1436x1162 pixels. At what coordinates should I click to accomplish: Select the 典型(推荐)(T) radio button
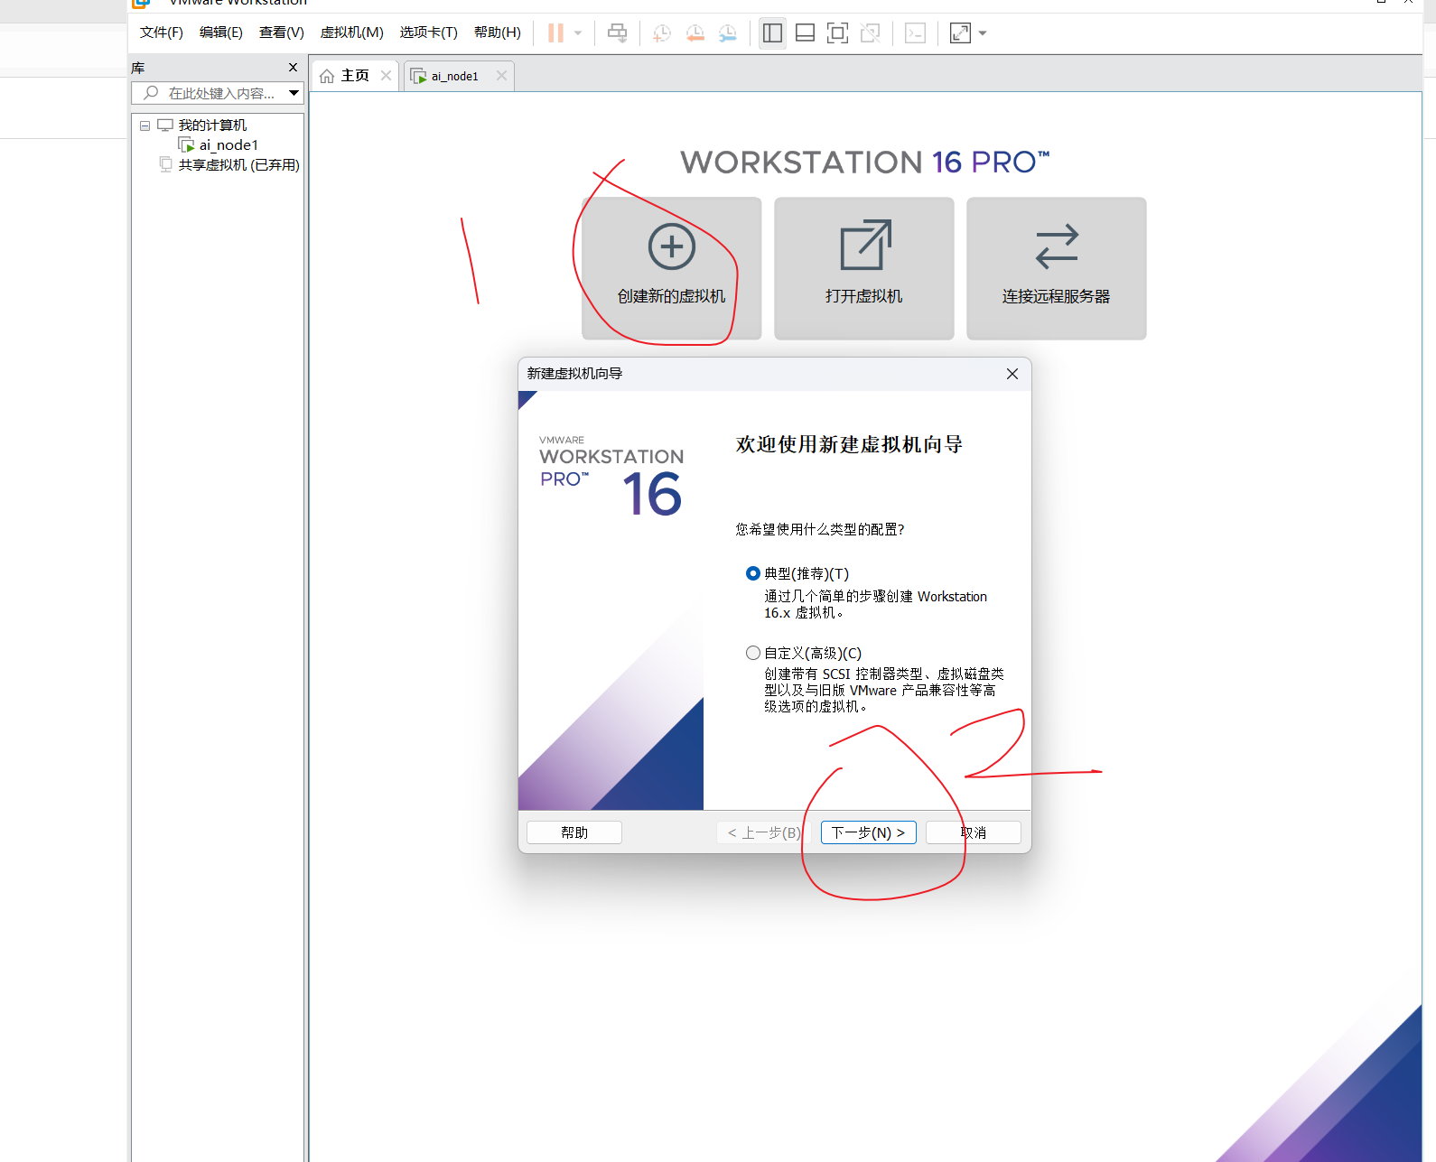pos(753,573)
